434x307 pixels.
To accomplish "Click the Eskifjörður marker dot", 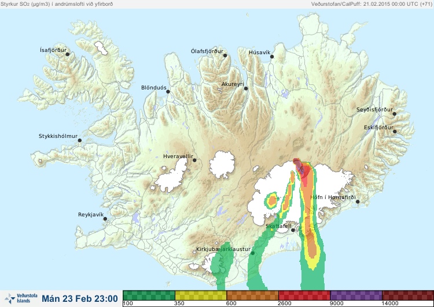I will pyautogui.click(x=395, y=132).
